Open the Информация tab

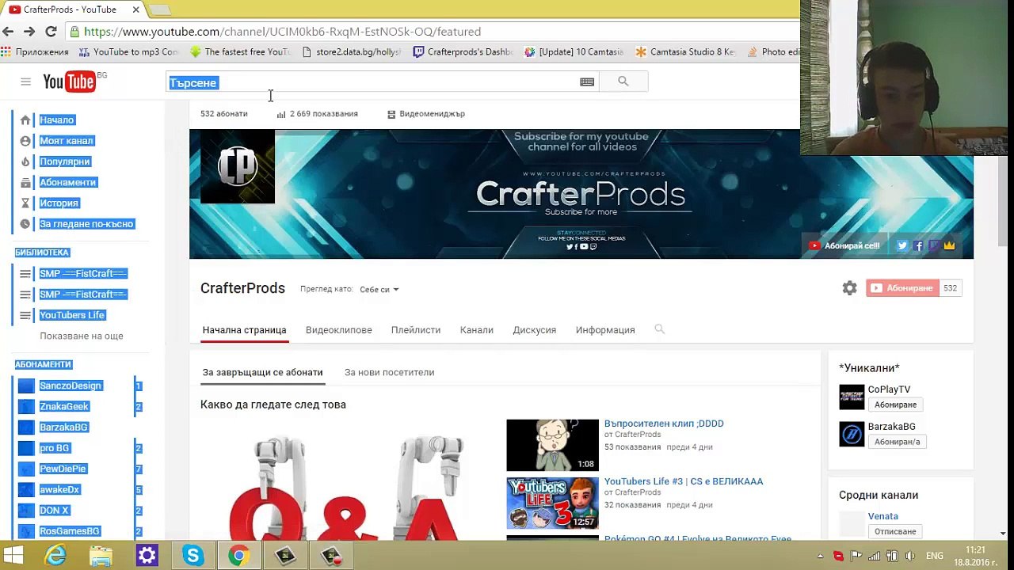605,330
